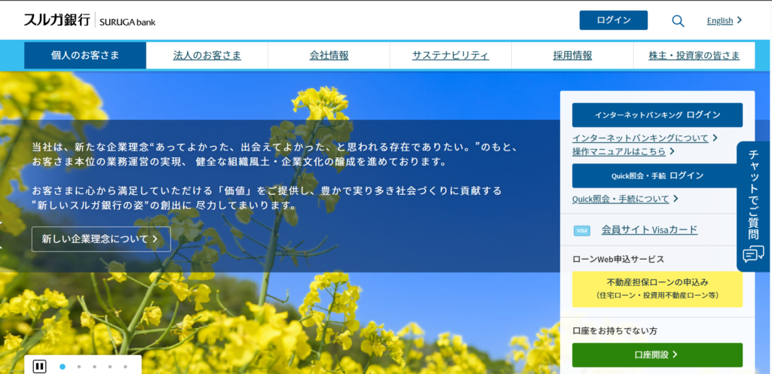The image size is (772, 374).
Task: Open Quick照会・手続について link
Action: (625, 199)
